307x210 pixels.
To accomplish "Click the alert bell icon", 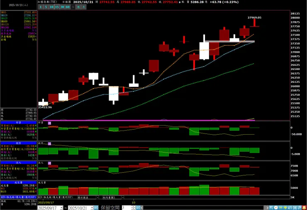I will pyautogui.click(x=304, y=208).
